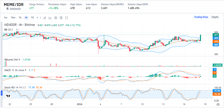Click the Volume SMA 9 indicator label
Screen dimensions: 224x108
click(12, 60)
